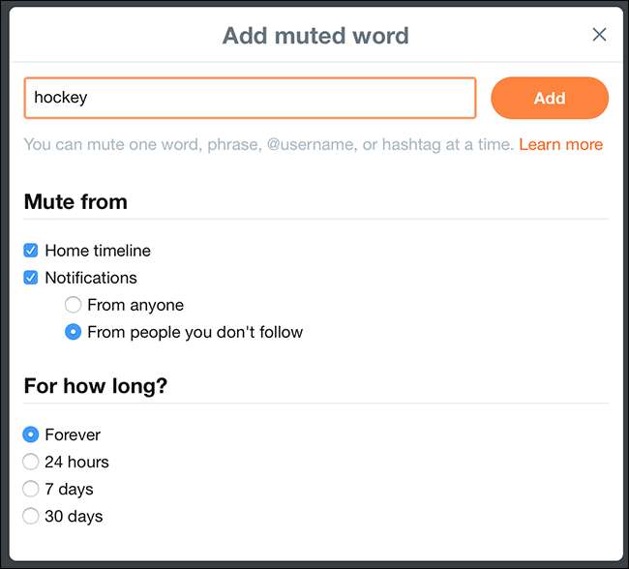Click the gray helper text under the field

(x=268, y=144)
